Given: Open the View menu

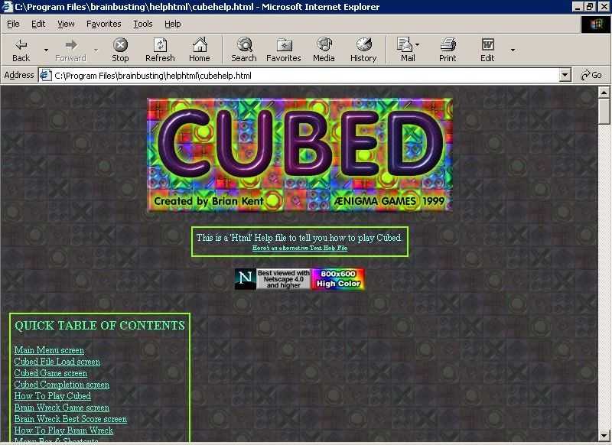Looking at the screenshot, I should [x=66, y=24].
